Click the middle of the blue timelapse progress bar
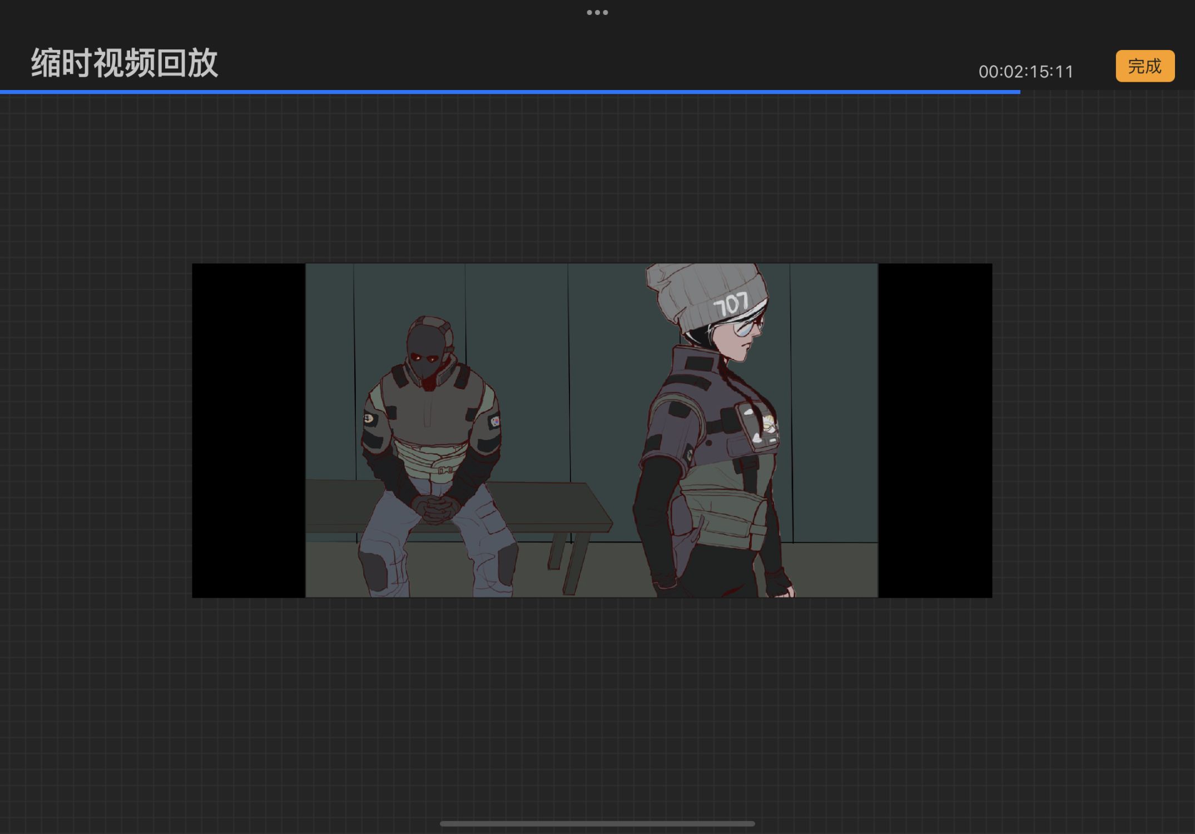The width and height of the screenshot is (1195, 834). pos(510,92)
